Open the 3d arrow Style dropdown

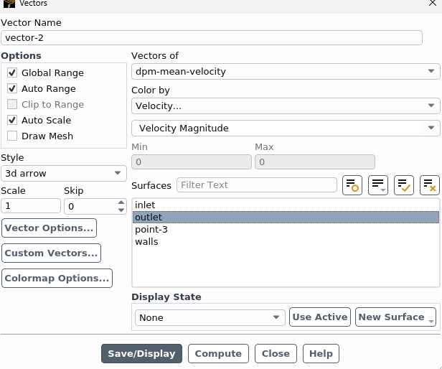tap(63, 174)
